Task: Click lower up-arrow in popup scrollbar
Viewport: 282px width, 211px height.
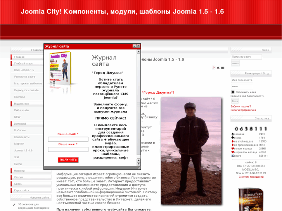Action: (x=138, y=160)
